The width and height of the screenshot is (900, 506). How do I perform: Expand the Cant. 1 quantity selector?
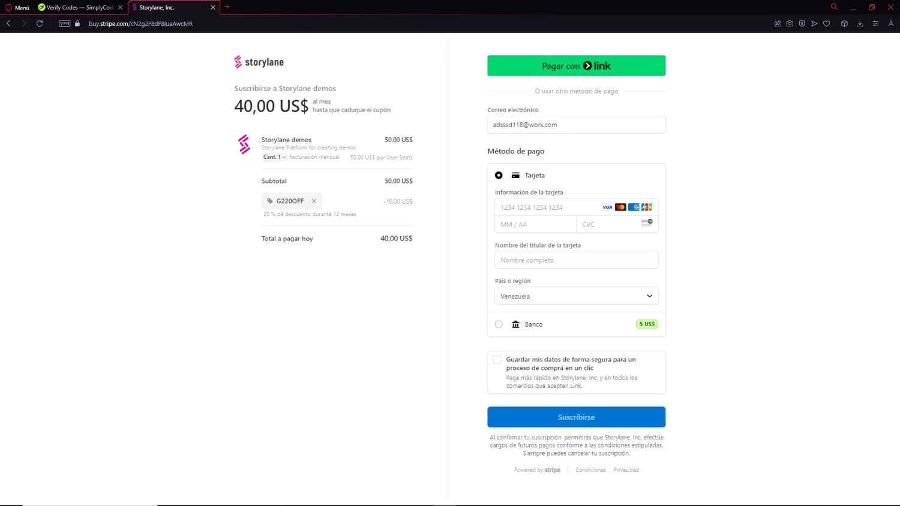coord(274,157)
